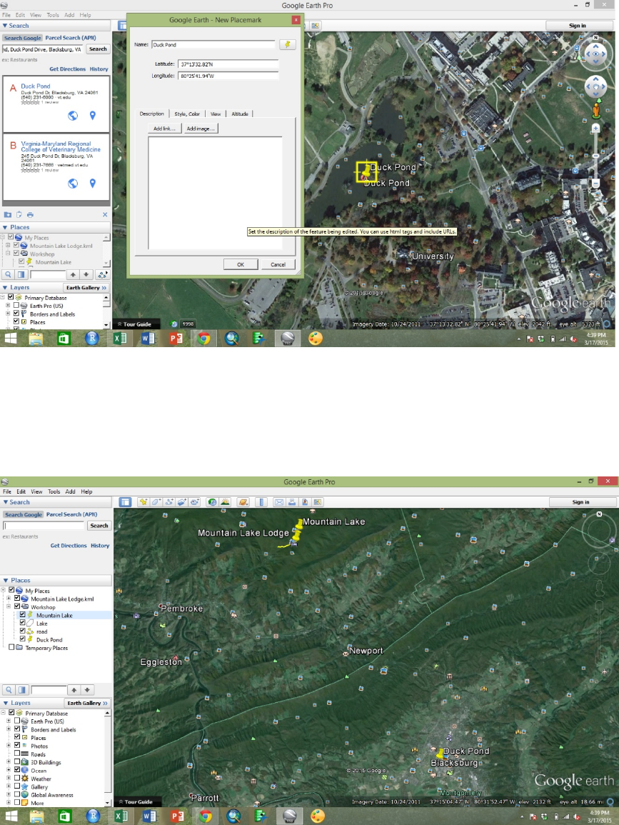Print search results with printer icon

30,215
